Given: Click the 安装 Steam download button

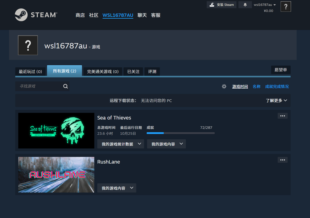Looking at the screenshot, I should [221, 5].
